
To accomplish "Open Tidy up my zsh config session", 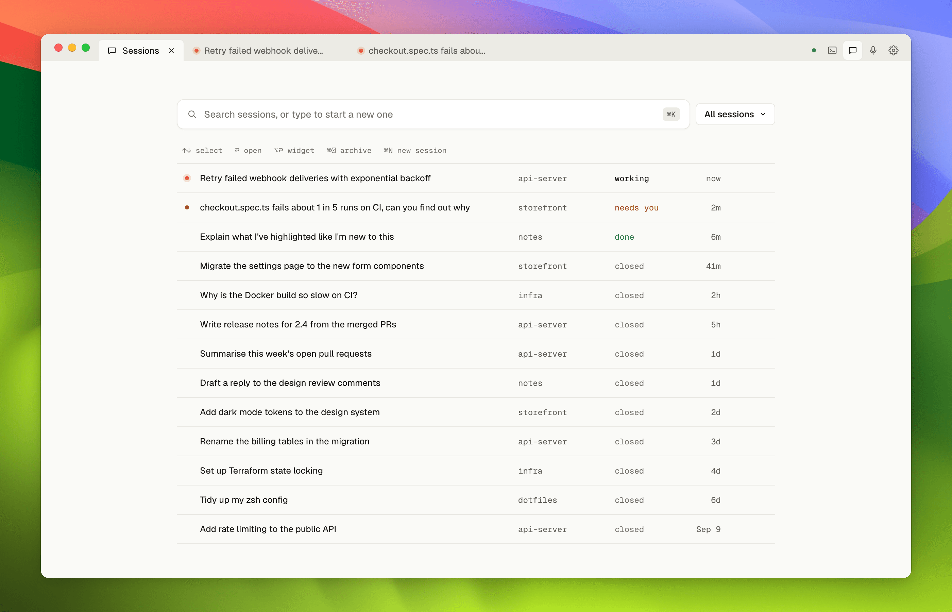I will (476, 500).
